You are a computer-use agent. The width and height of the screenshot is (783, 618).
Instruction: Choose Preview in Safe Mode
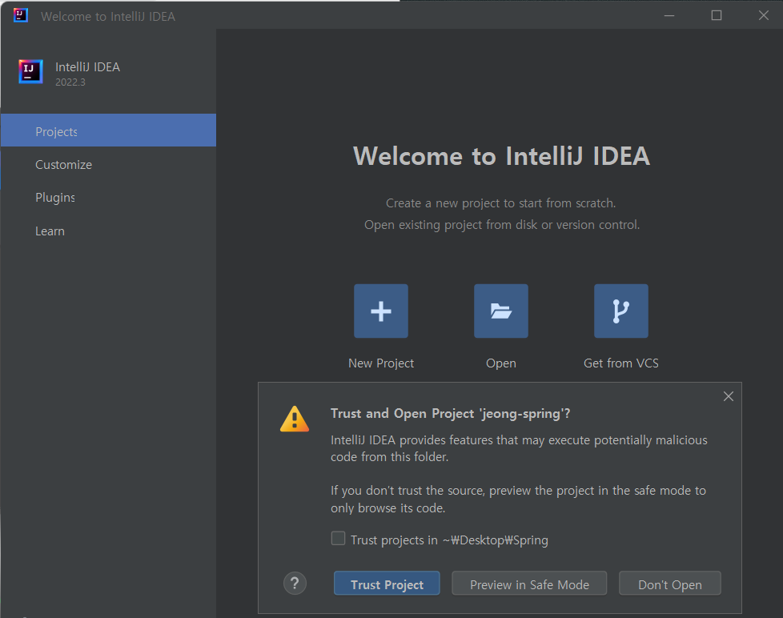click(x=529, y=584)
